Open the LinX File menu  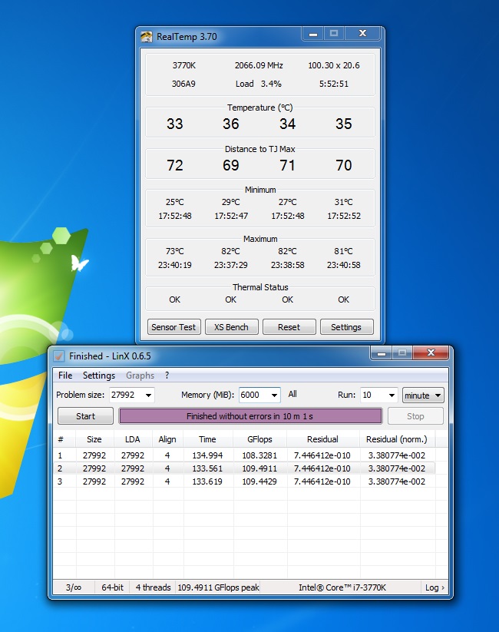pos(65,376)
